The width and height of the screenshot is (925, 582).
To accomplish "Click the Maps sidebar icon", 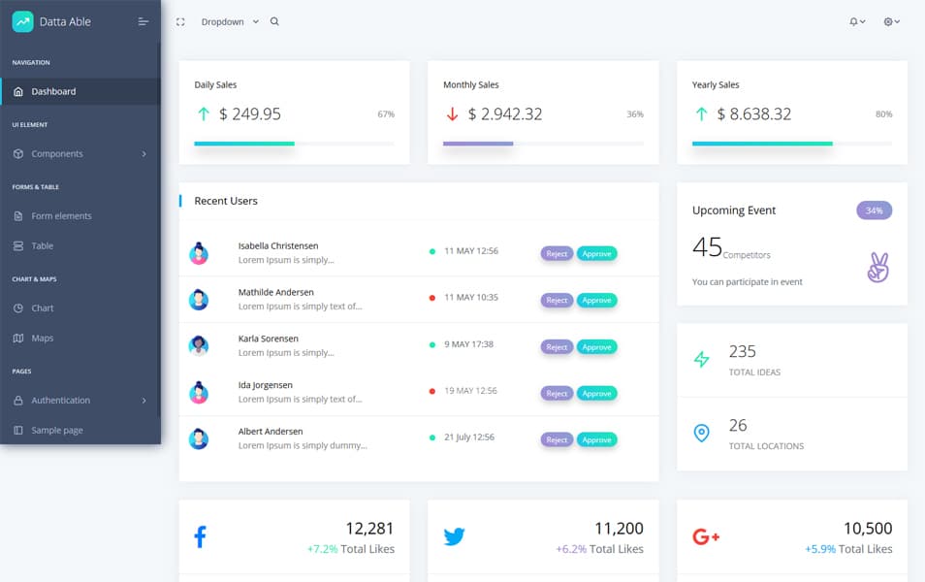I will [18, 338].
